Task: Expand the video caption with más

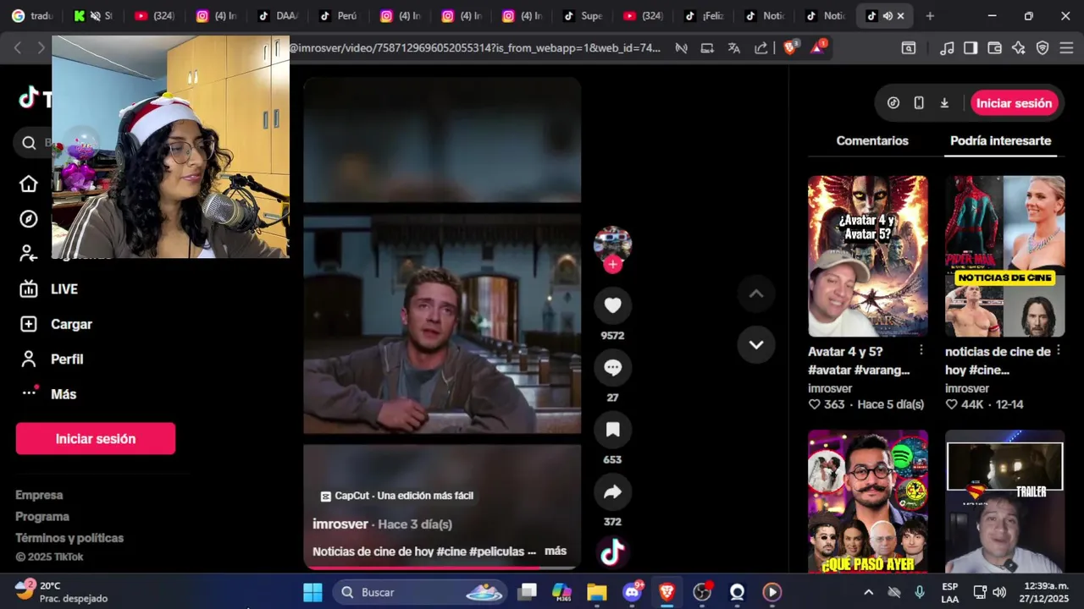Action: click(556, 551)
